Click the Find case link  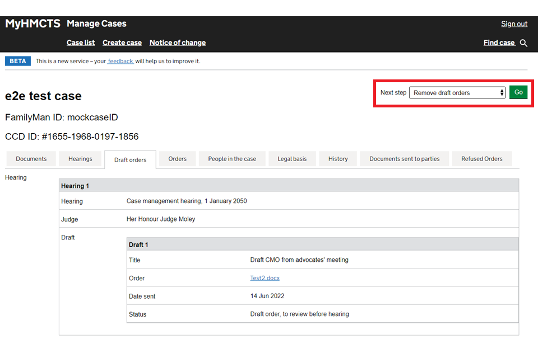click(499, 43)
